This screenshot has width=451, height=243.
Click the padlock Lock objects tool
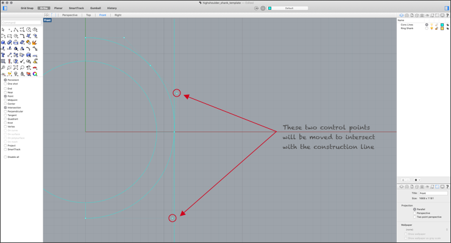22,74
